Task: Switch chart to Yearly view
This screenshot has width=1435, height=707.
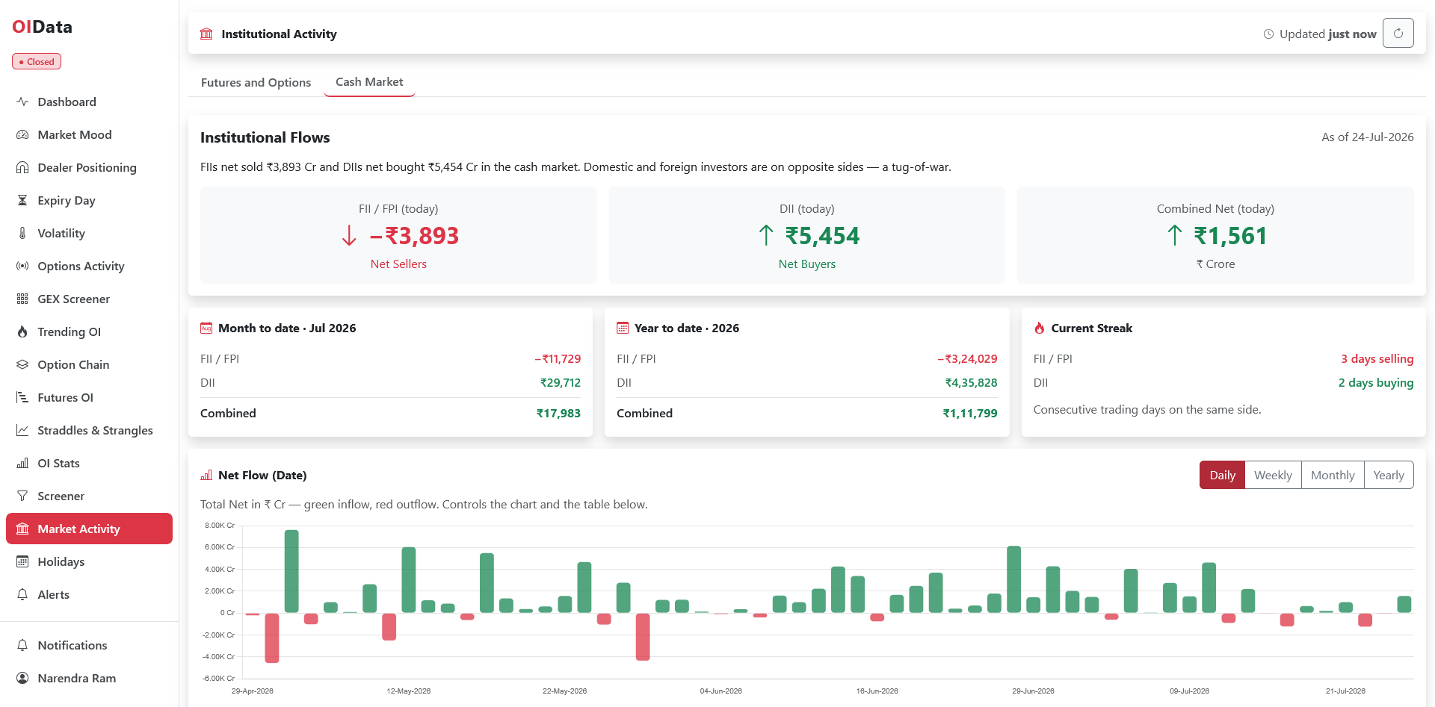Action: click(1388, 475)
